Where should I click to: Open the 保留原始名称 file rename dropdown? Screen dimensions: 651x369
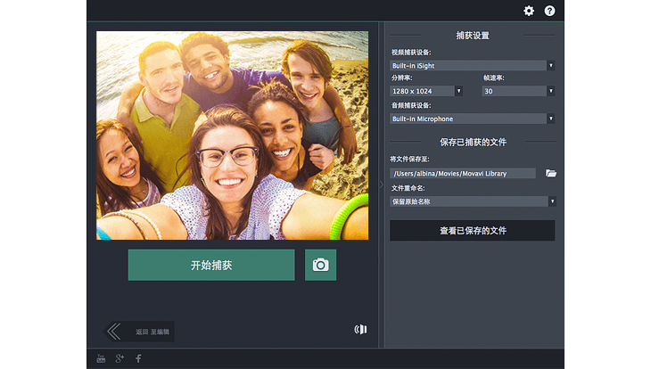(473, 201)
